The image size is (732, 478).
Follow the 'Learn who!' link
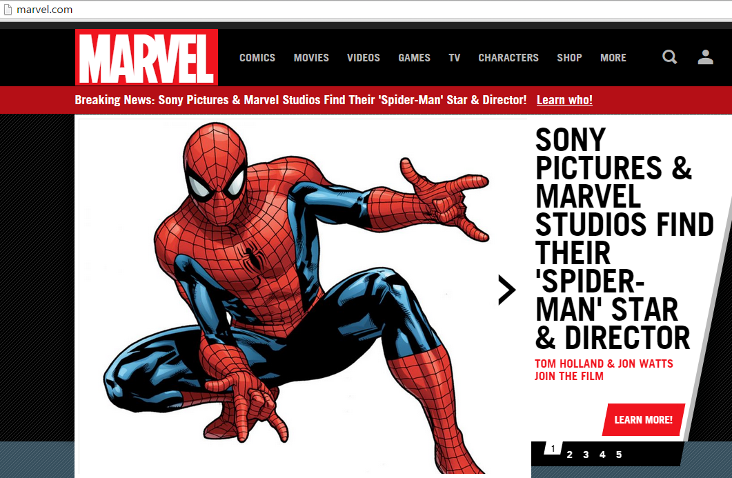coord(564,100)
